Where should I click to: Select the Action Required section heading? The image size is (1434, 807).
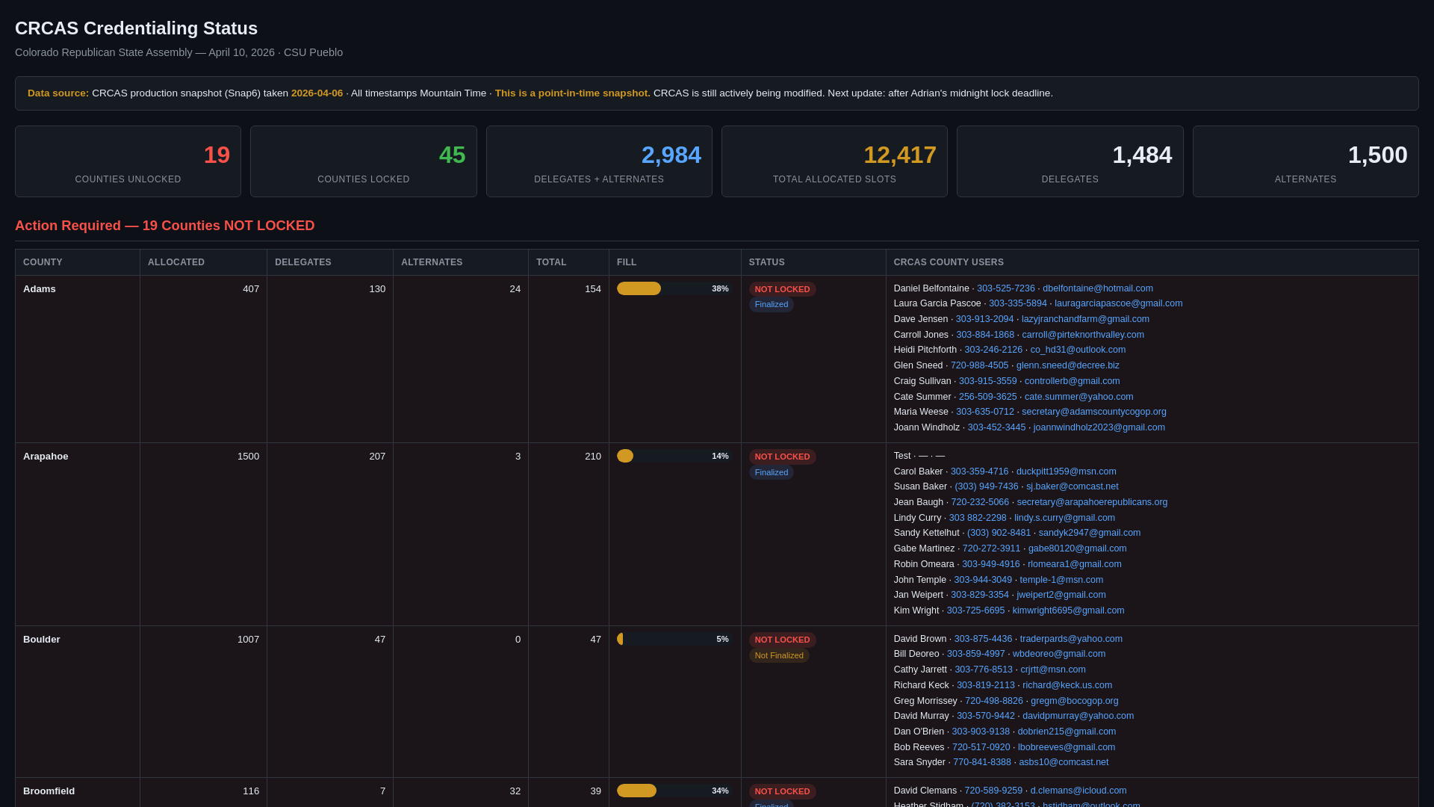(165, 226)
